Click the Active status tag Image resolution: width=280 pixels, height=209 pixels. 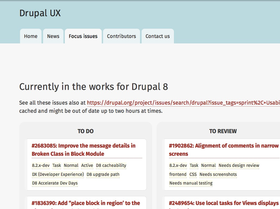tap(87, 165)
